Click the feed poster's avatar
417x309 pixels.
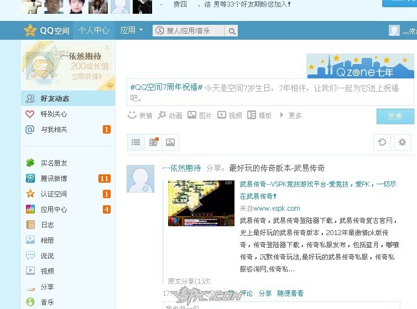tap(140, 179)
